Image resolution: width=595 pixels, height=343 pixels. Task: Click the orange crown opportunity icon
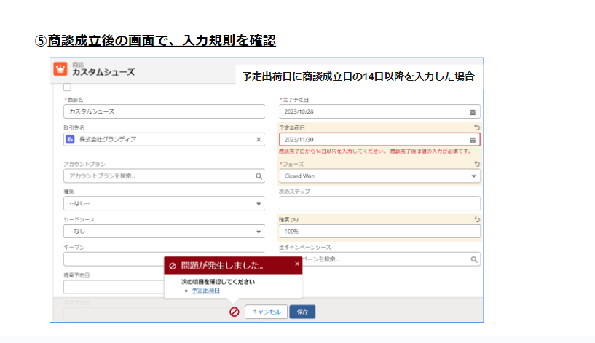60,69
